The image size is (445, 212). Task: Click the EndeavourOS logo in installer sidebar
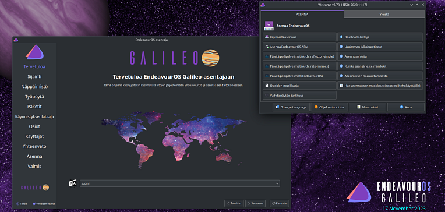click(x=34, y=52)
